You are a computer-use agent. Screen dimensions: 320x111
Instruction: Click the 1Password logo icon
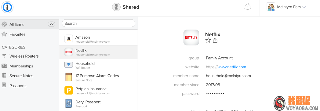7,7
